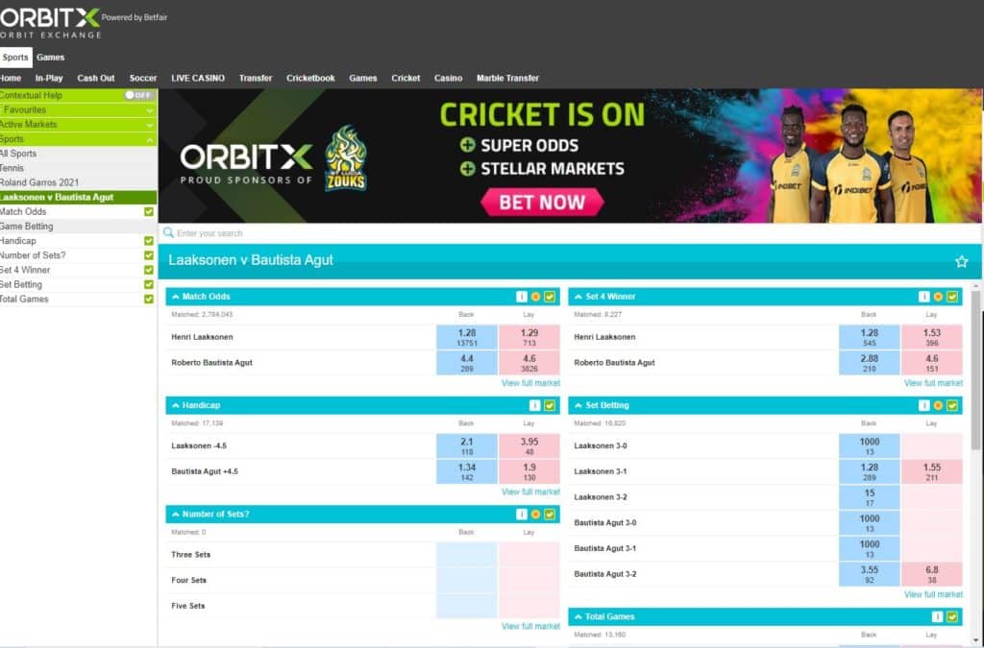The width and height of the screenshot is (984, 648).
Task: Open Soccer from navigation bar
Action: pyautogui.click(x=143, y=79)
